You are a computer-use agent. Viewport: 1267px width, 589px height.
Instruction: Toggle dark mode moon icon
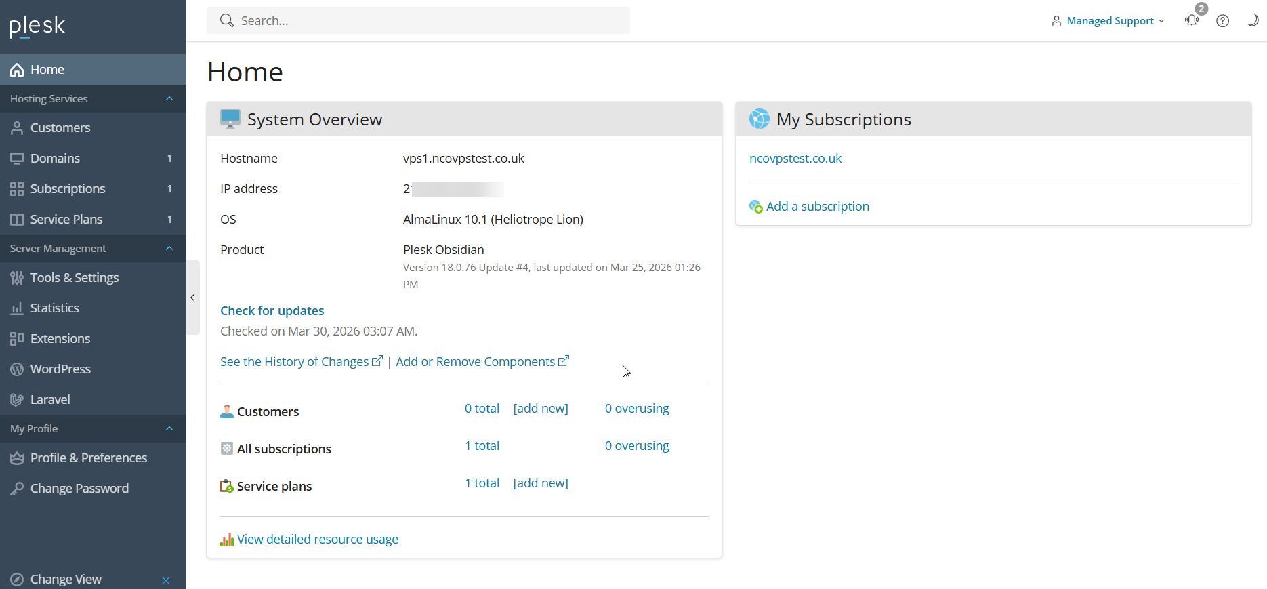[x=1253, y=20]
